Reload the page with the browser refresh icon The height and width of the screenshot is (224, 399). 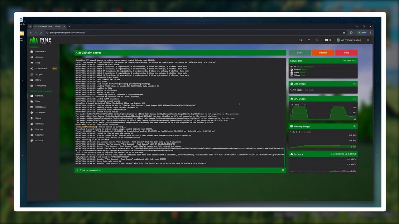(41, 33)
